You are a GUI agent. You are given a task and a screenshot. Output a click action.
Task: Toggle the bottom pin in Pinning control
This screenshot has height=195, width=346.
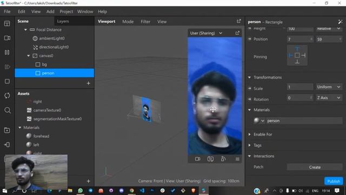(297, 62)
